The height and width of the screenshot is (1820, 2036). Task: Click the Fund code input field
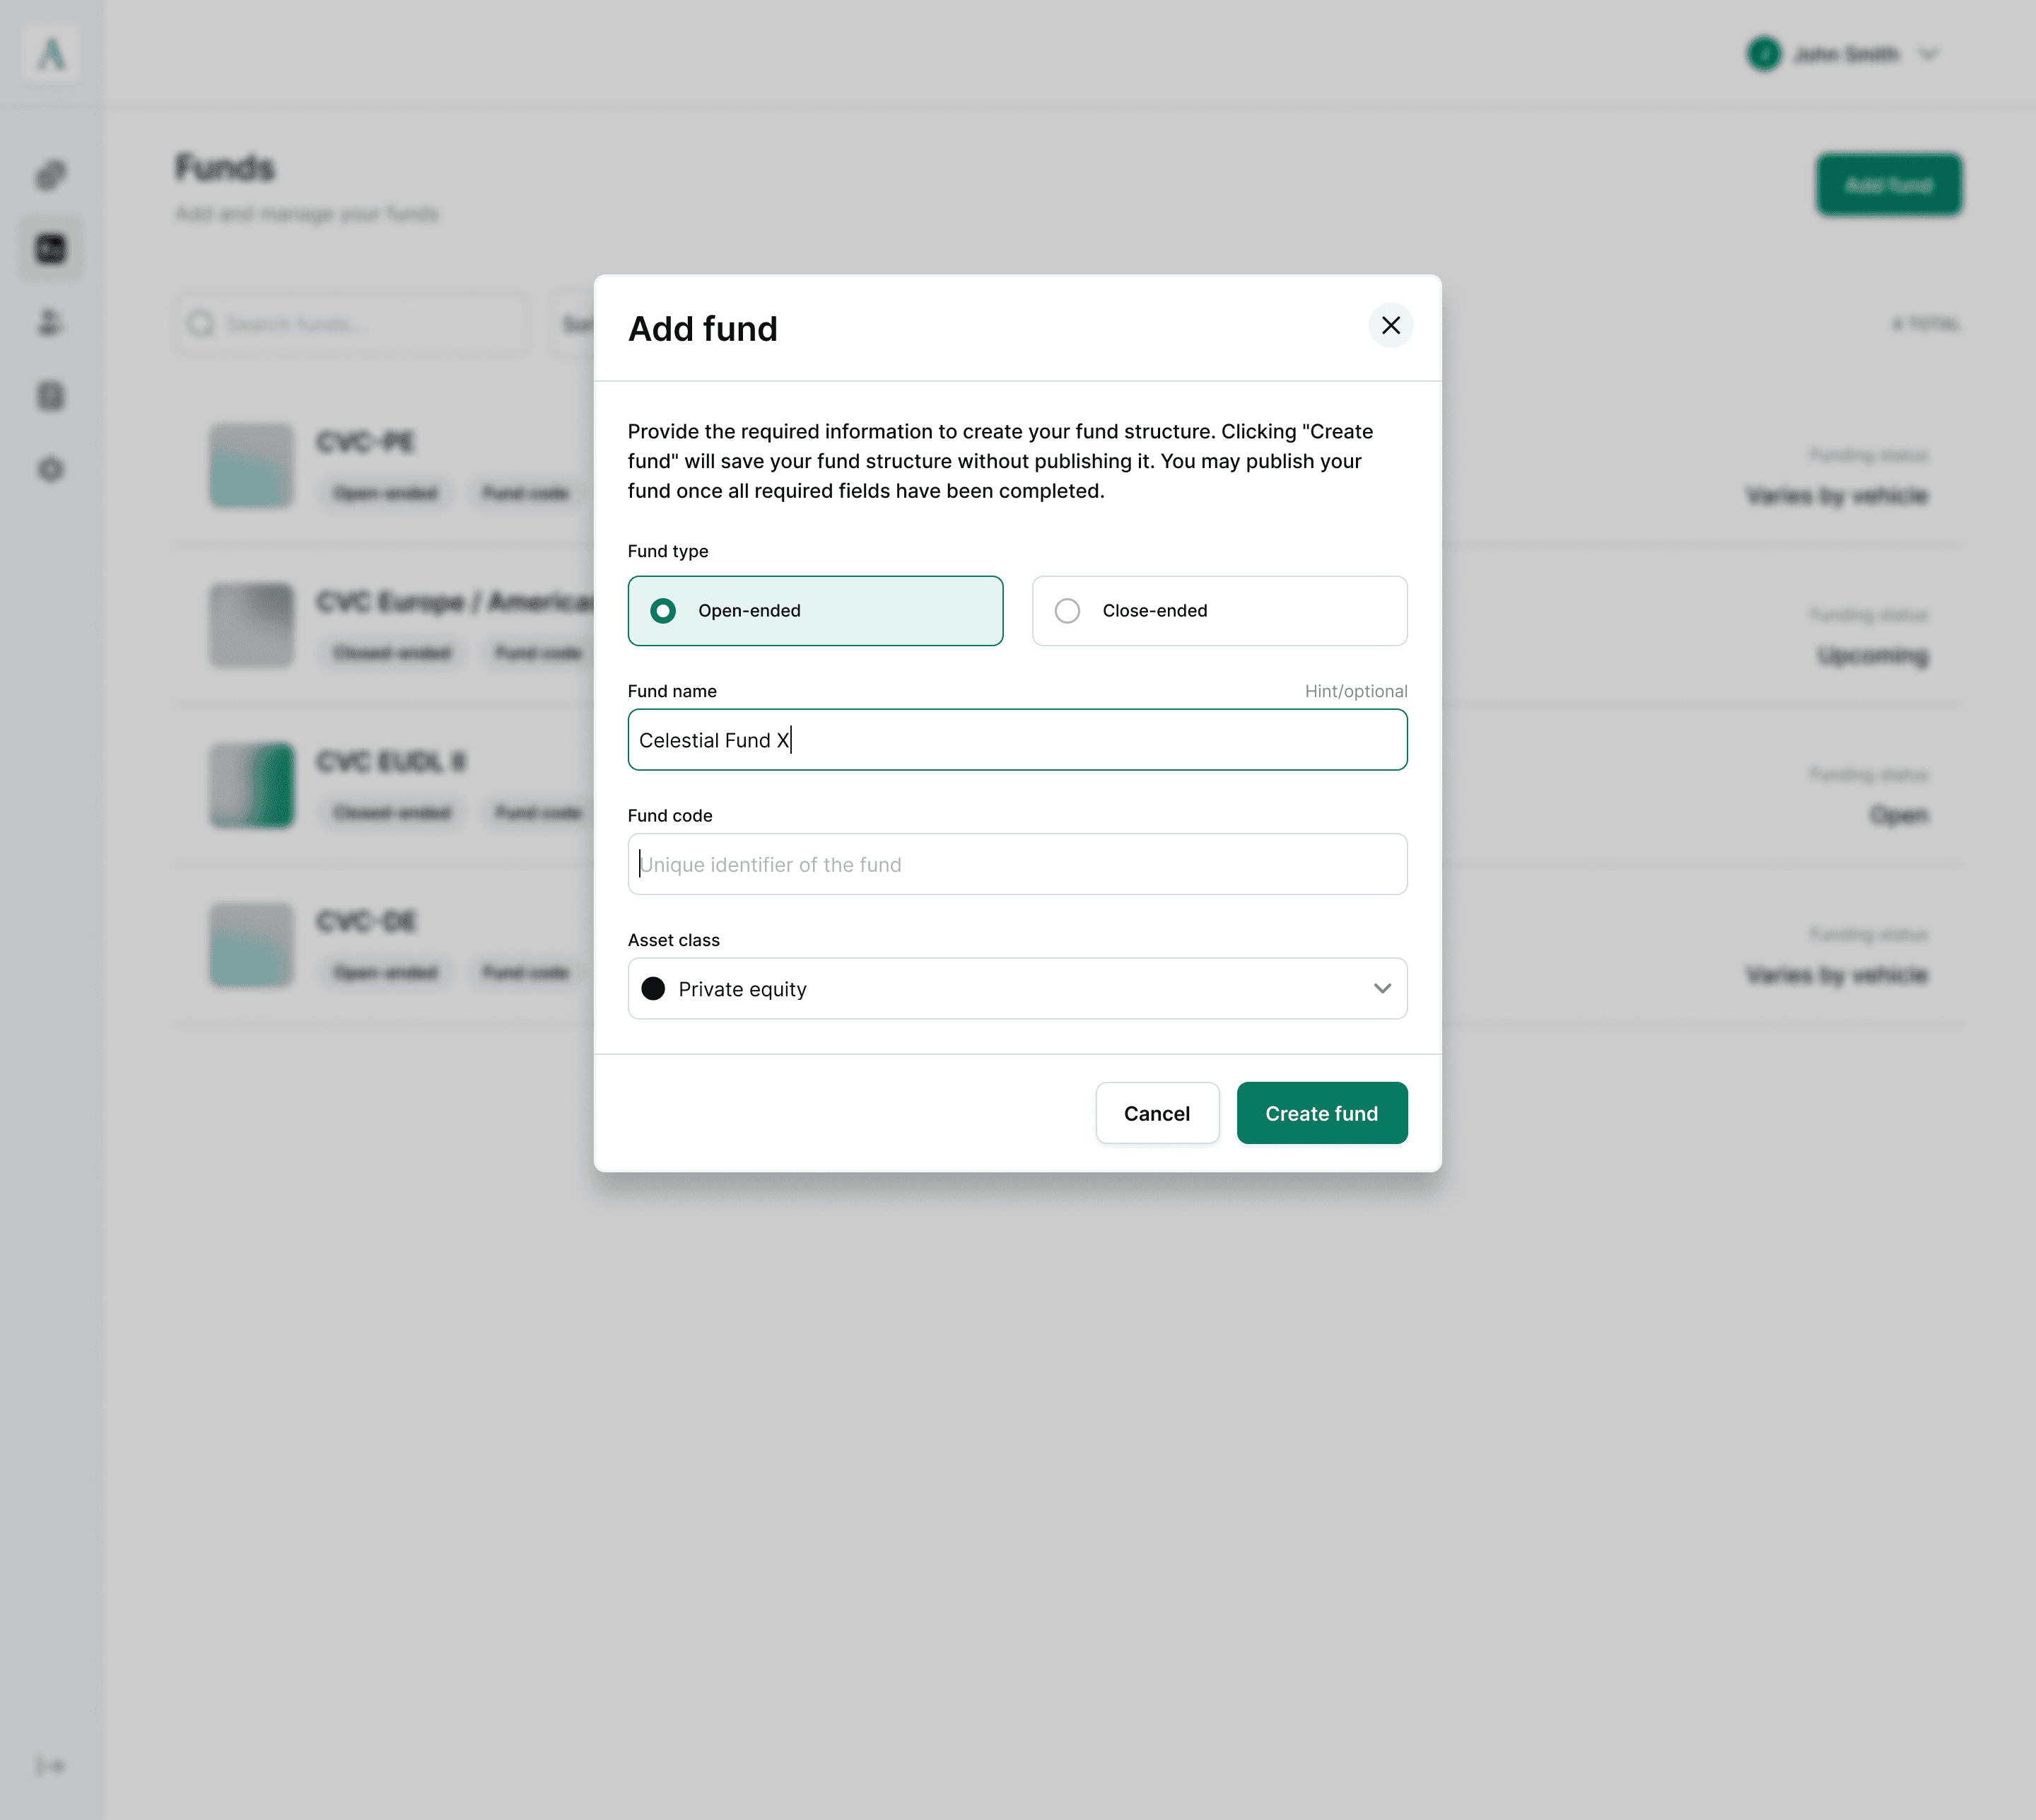[x=1017, y=864]
